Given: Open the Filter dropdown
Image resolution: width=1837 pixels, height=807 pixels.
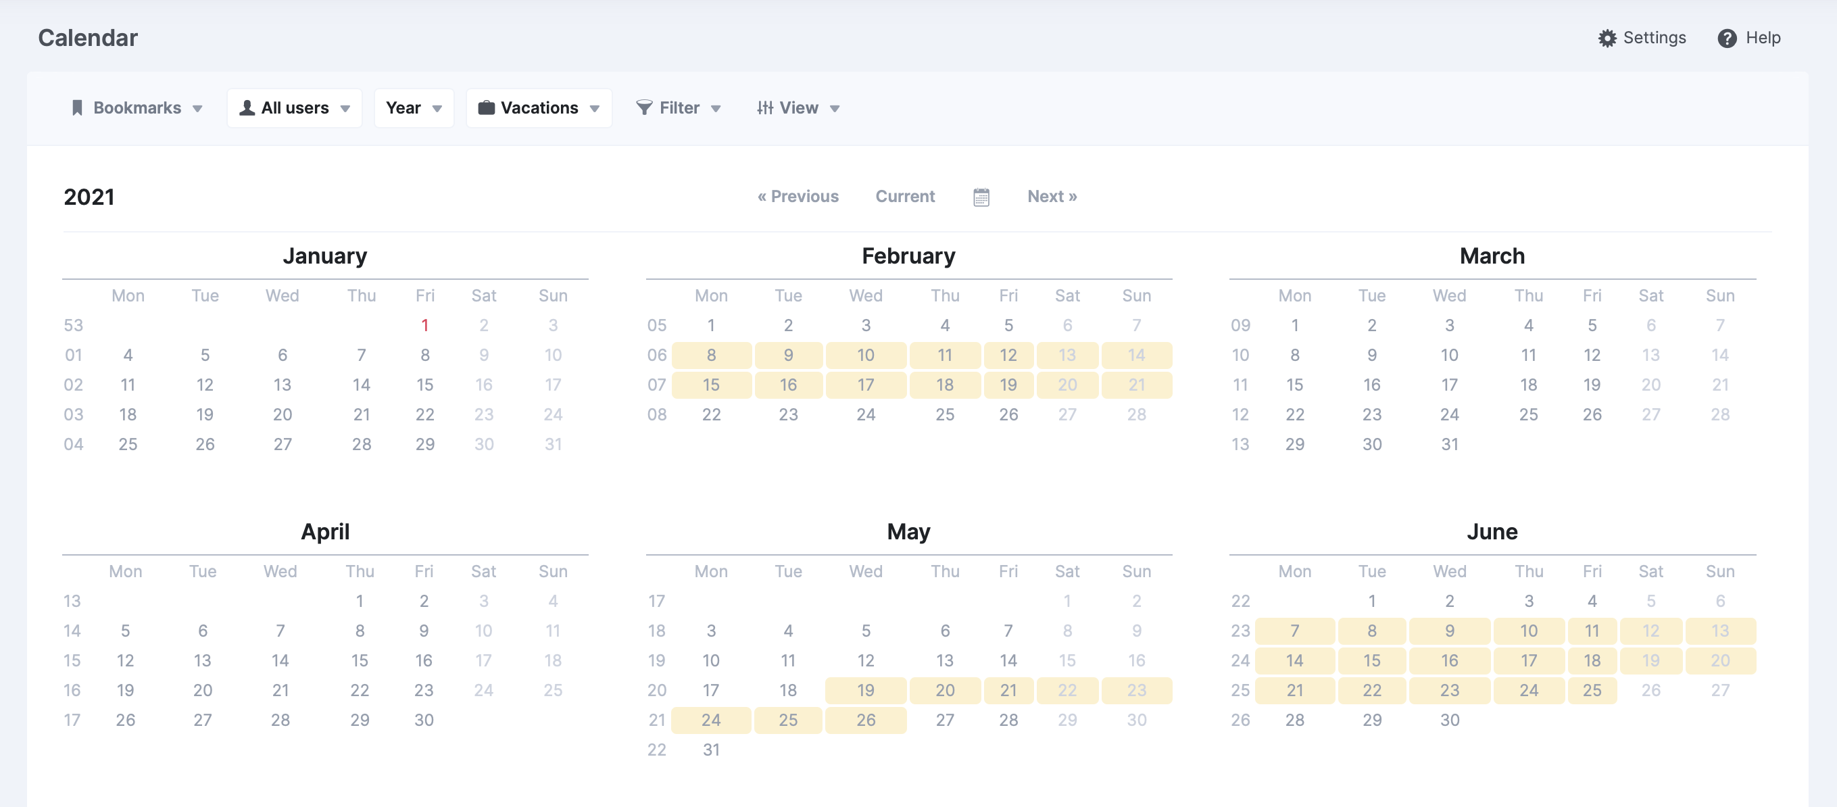Looking at the screenshot, I should click(x=678, y=107).
